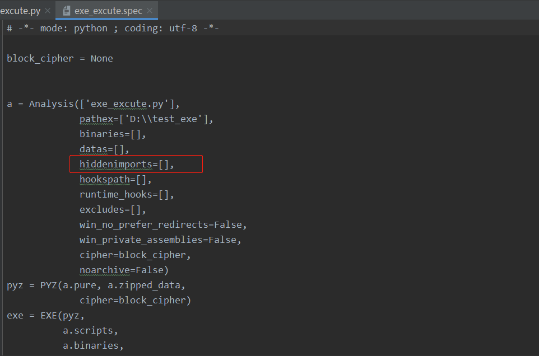Click the datas=[] line
This screenshot has height=356, width=539.
pos(105,149)
